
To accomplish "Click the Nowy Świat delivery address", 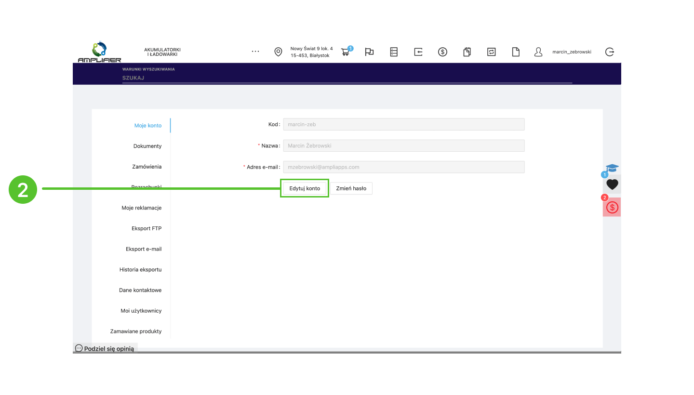I will 311,52.
